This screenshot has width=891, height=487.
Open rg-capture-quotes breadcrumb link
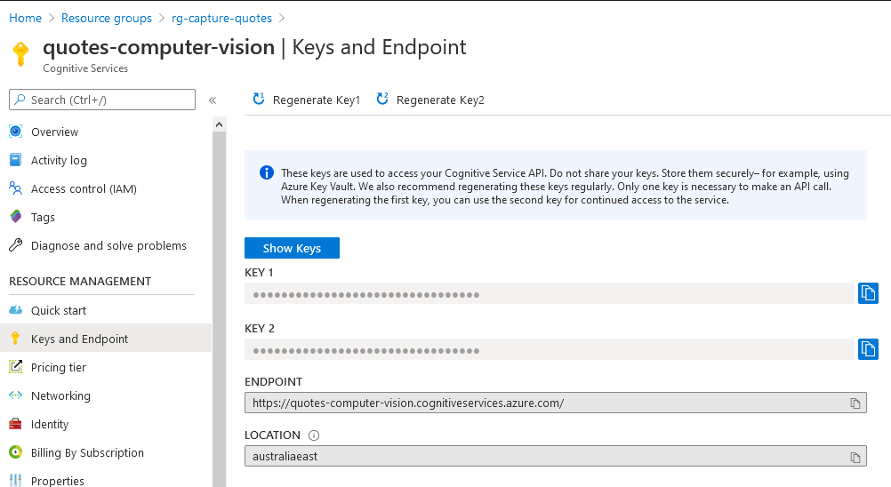(221, 18)
